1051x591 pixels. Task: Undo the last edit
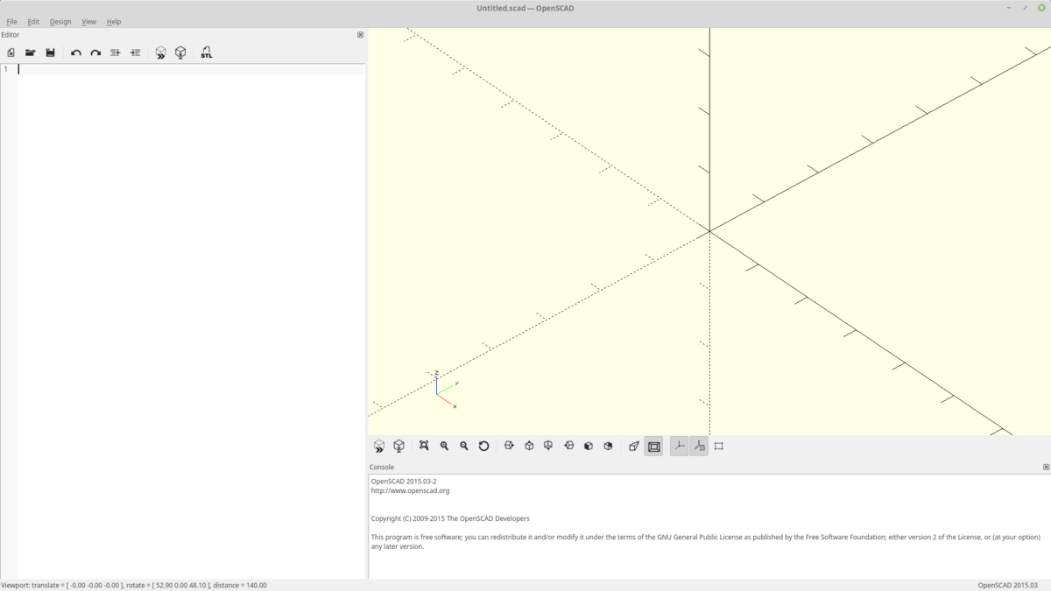click(x=76, y=53)
